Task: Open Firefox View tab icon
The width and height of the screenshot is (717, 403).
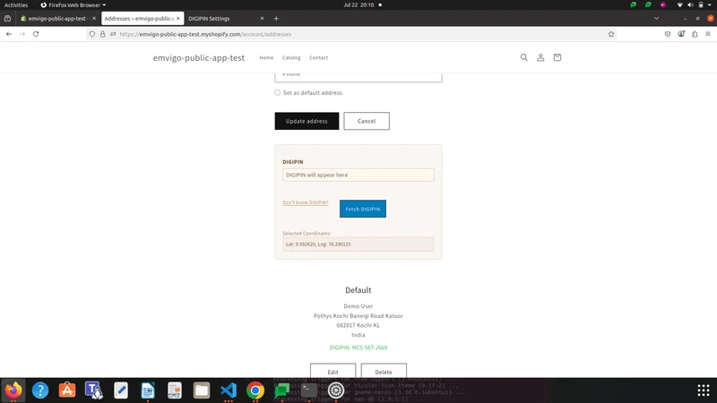Action: point(7,18)
